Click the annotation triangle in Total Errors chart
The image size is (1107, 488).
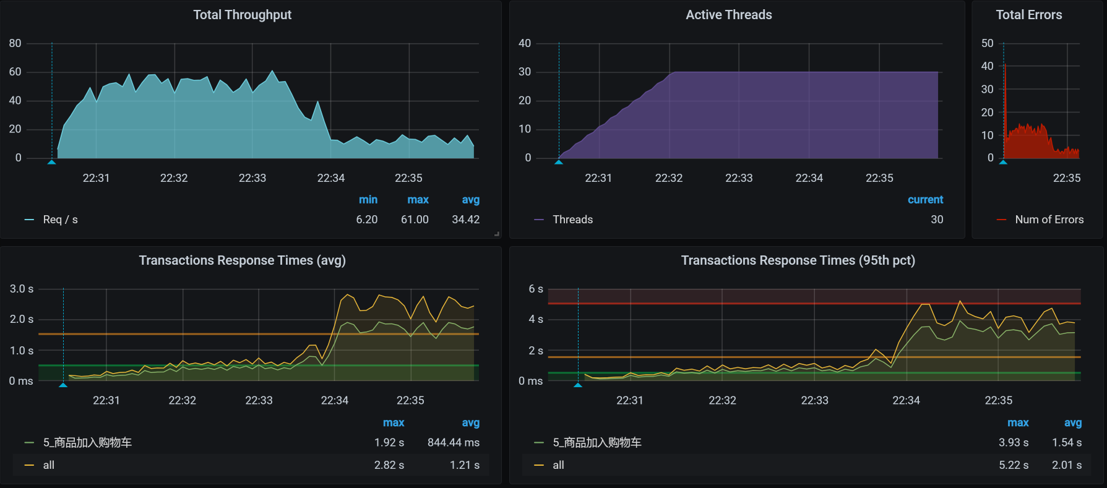point(1003,162)
